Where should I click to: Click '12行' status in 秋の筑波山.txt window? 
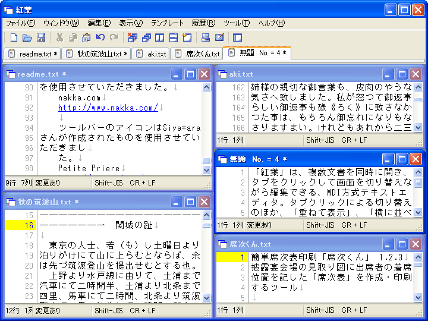click(12, 310)
